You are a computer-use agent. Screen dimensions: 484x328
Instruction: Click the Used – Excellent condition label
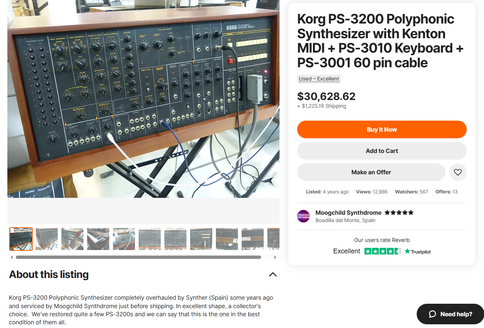[319, 79]
